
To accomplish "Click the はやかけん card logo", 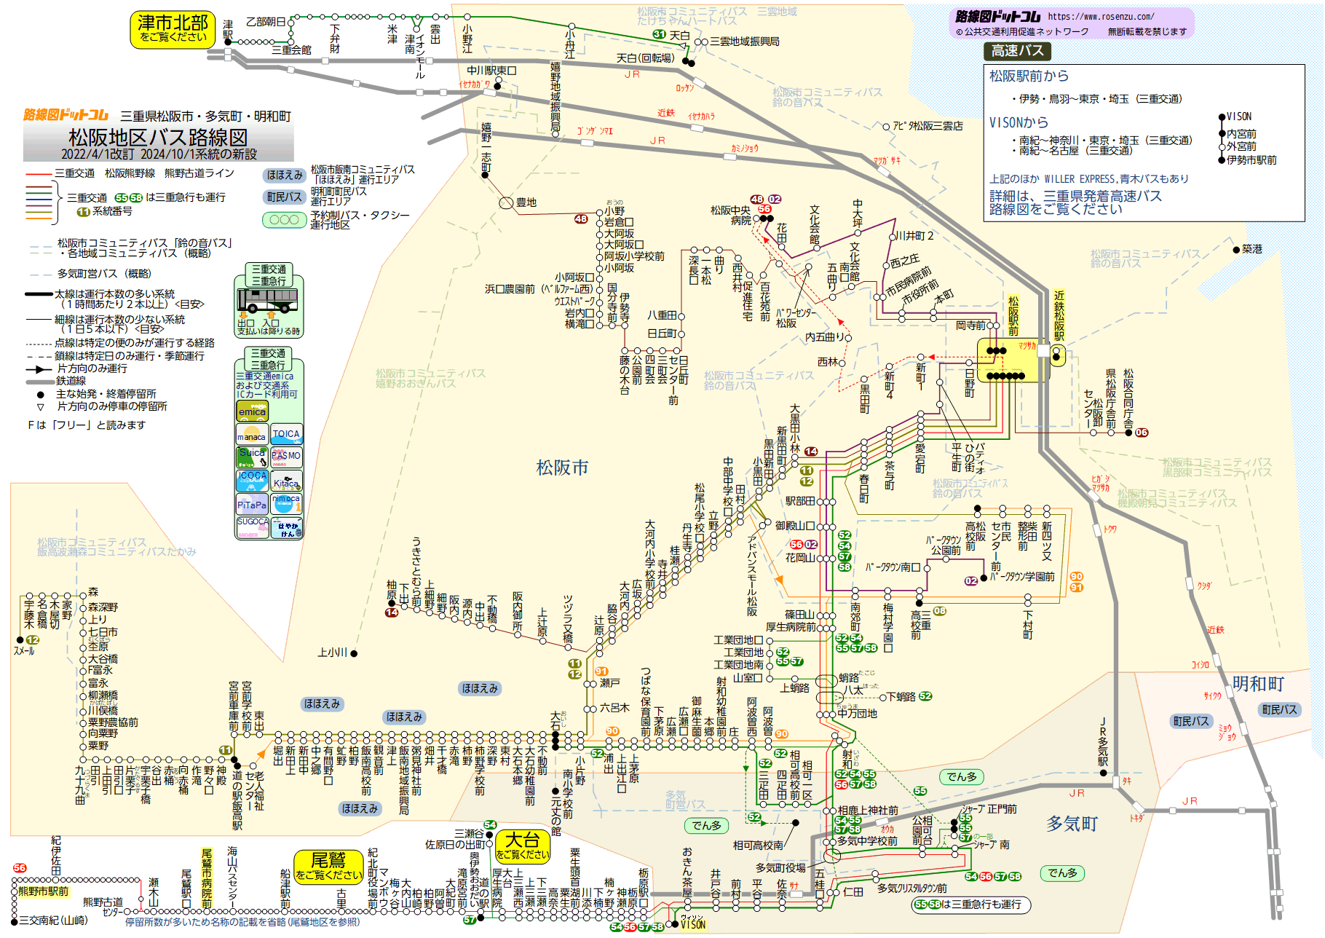I will point(286,527).
